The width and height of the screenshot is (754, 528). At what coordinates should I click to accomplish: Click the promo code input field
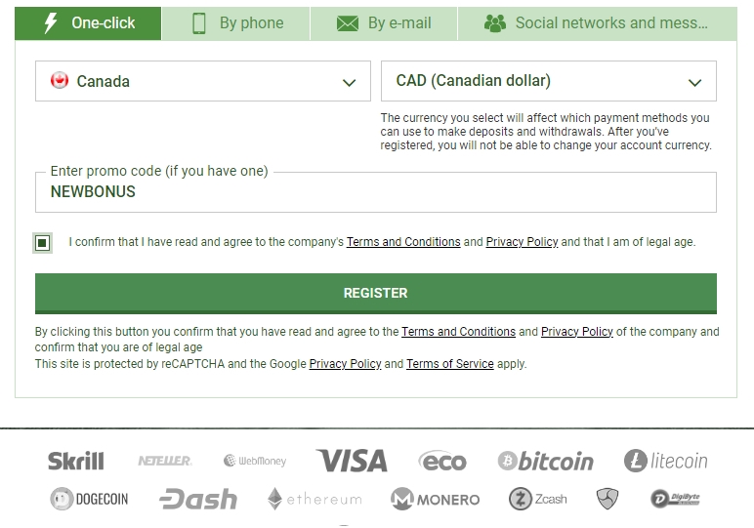[x=376, y=192]
